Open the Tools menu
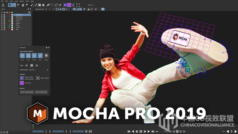 click(x=27, y=1)
